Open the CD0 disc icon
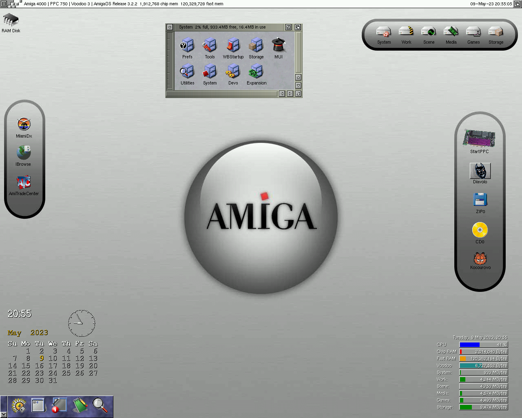The image size is (522, 418). (480, 231)
